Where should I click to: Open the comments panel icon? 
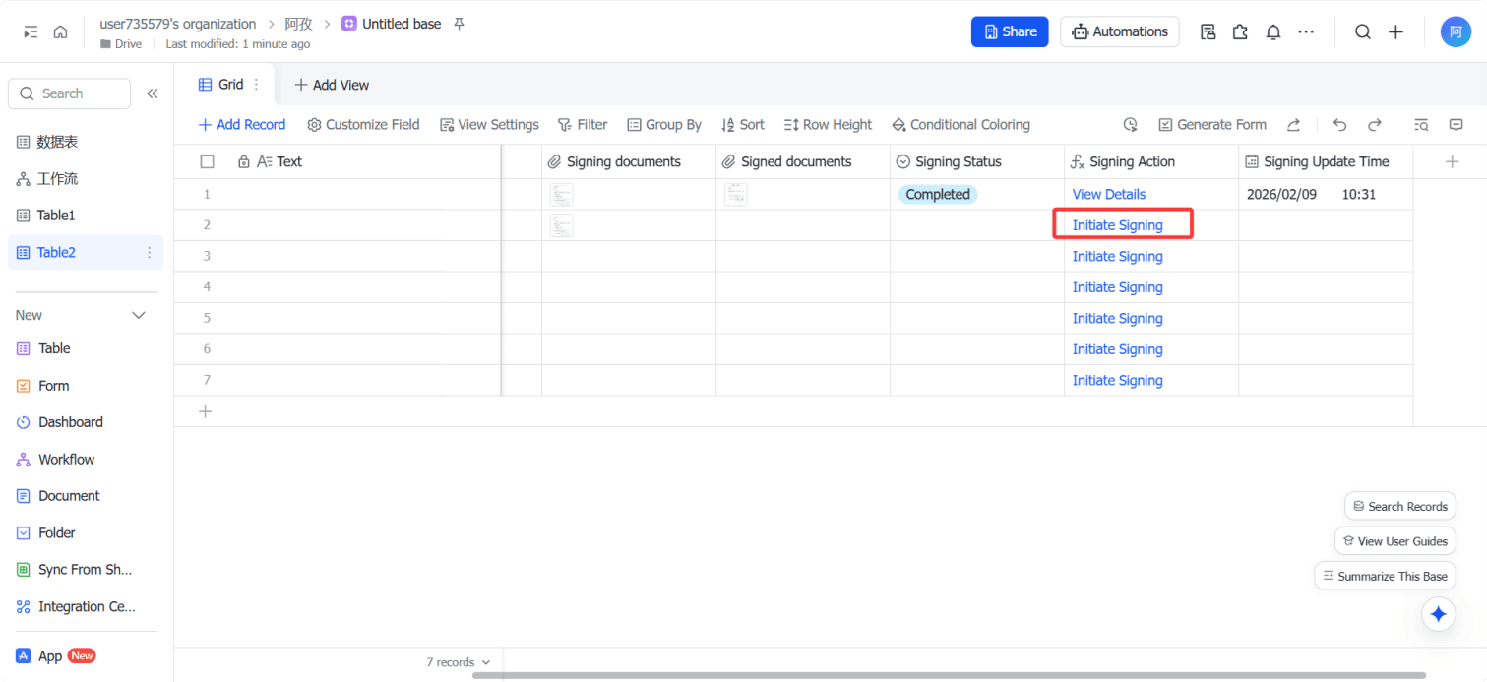pos(1456,125)
